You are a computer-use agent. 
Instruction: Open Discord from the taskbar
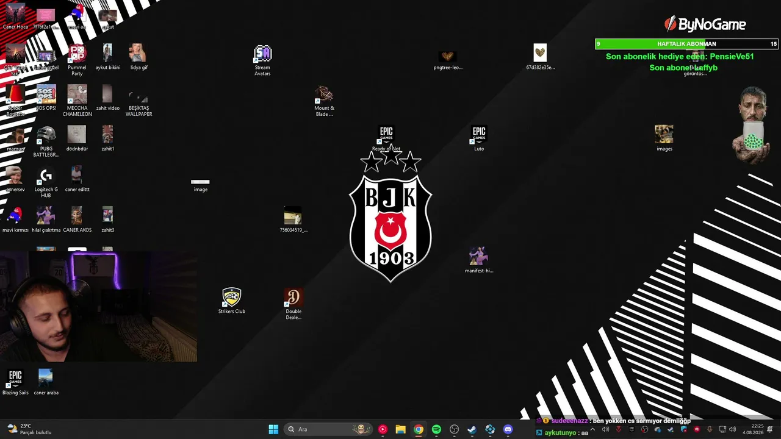coord(508,429)
